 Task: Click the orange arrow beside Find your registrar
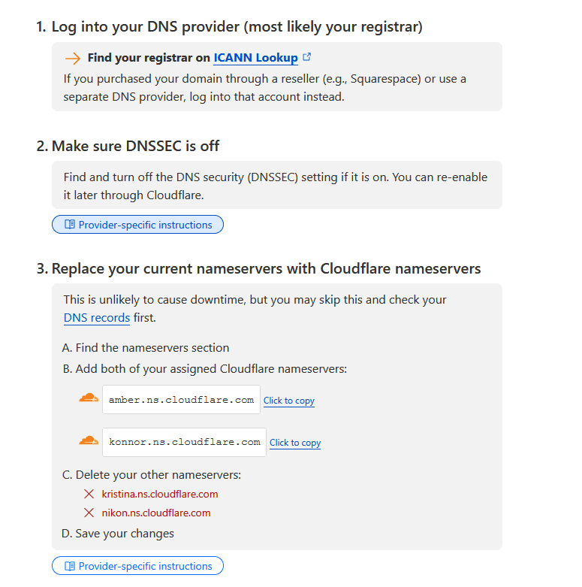click(x=72, y=58)
